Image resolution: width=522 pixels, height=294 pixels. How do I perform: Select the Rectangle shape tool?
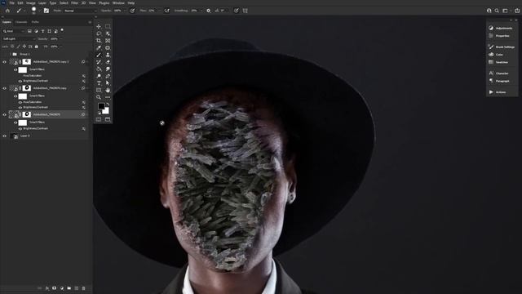99,90
